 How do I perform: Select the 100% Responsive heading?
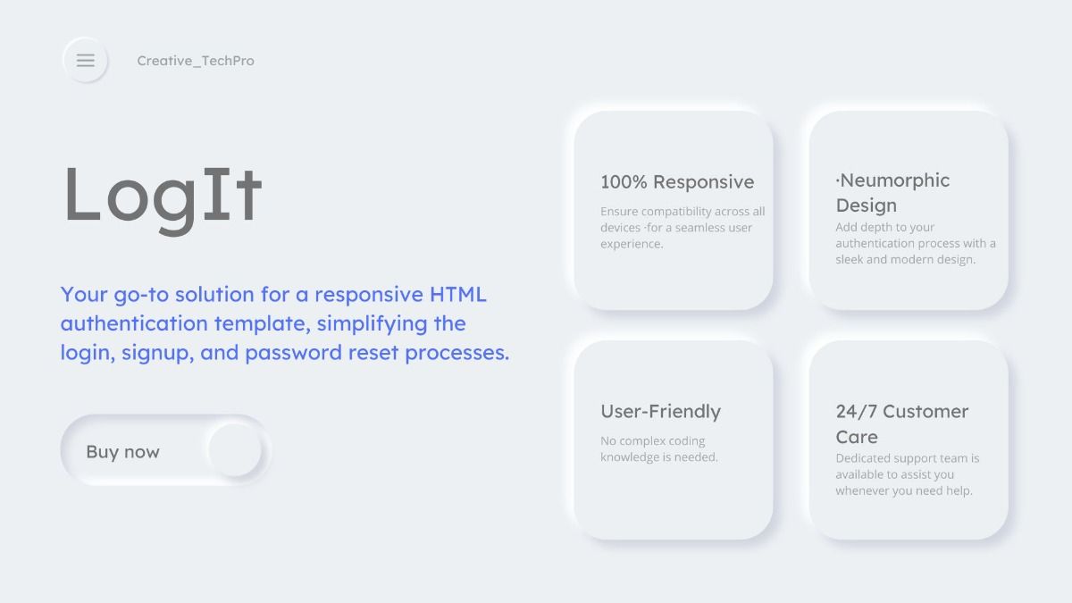(677, 182)
